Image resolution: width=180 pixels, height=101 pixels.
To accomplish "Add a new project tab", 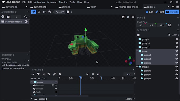I will (173, 7).
